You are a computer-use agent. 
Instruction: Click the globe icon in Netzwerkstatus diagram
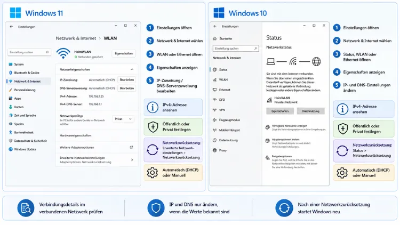click(x=316, y=61)
